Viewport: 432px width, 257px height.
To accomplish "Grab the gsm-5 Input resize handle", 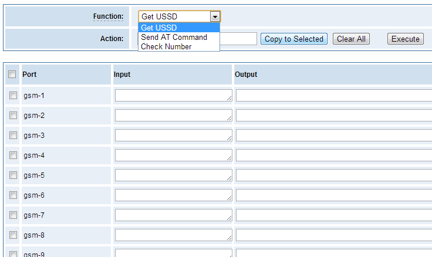I will (x=230, y=178).
